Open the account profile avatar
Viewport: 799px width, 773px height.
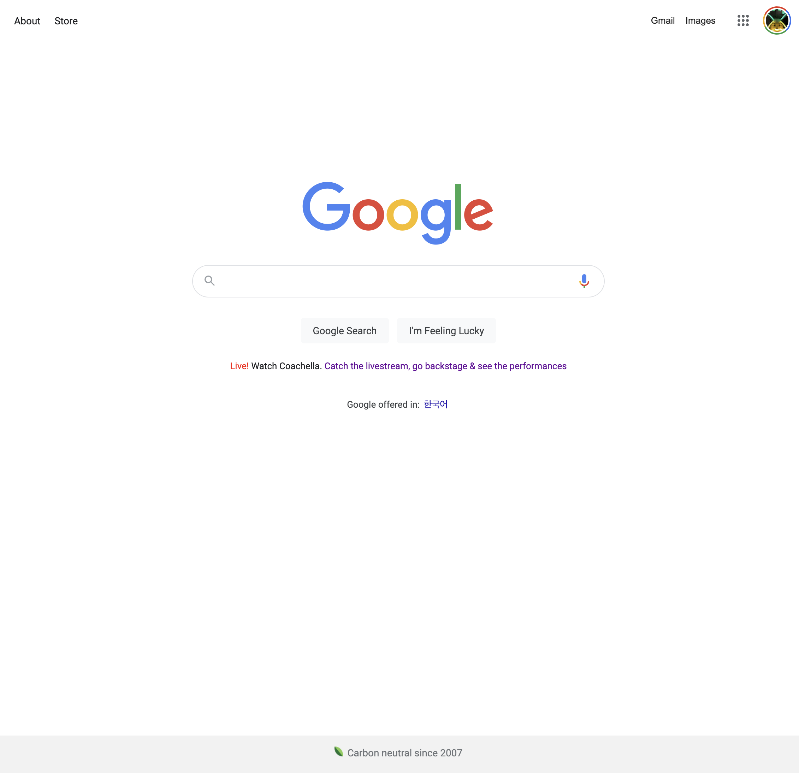pos(777,20)
